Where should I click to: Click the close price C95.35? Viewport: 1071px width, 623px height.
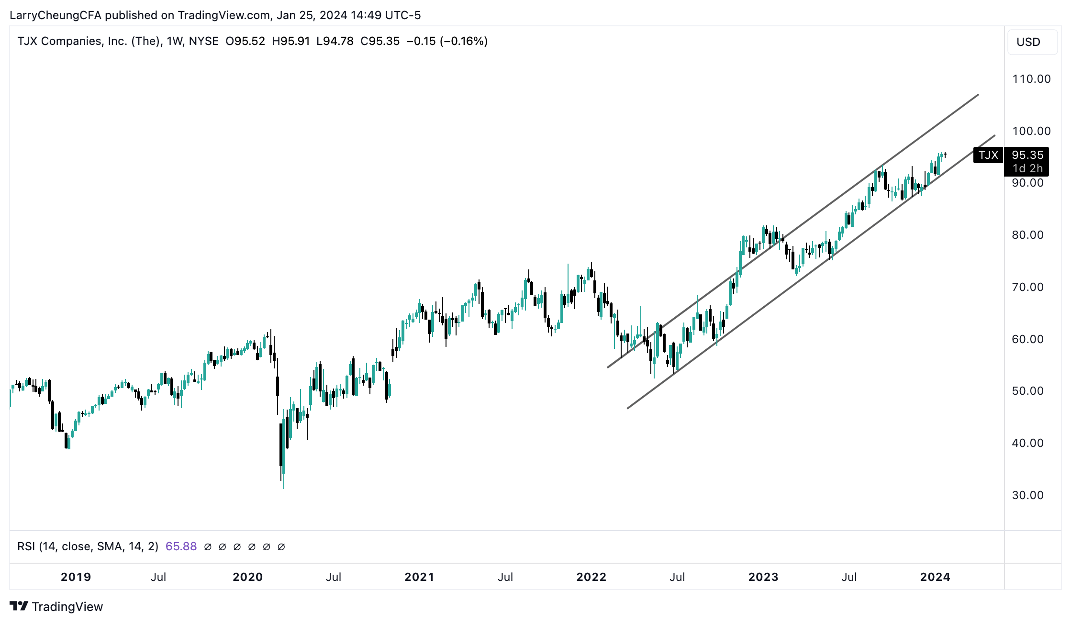click(380, 41)
